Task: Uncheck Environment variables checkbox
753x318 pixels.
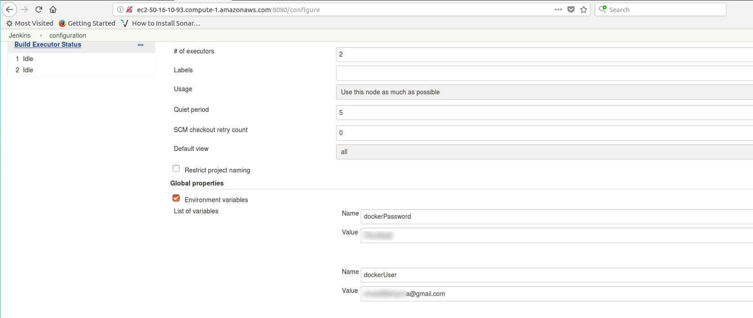Action: point(176,198)
